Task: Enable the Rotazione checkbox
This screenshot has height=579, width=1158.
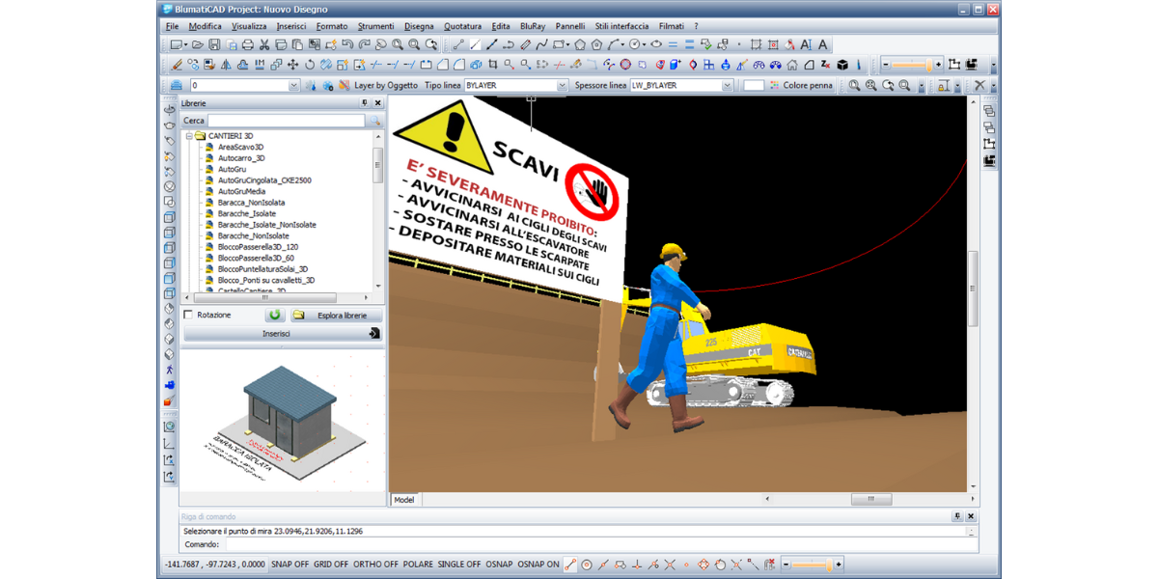Action: pyautogui.click(x=188, y=315)
